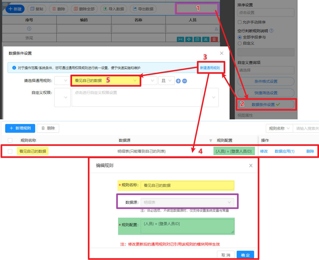Open the 且 logic operator dropdown
The image size is (319, 260).
(166, 81)
